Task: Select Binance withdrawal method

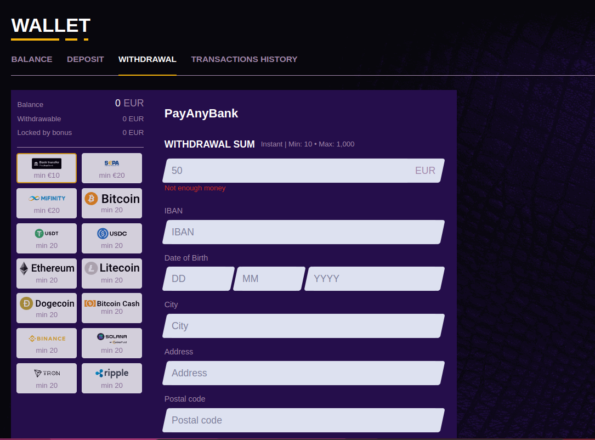Action: [47, 343]
